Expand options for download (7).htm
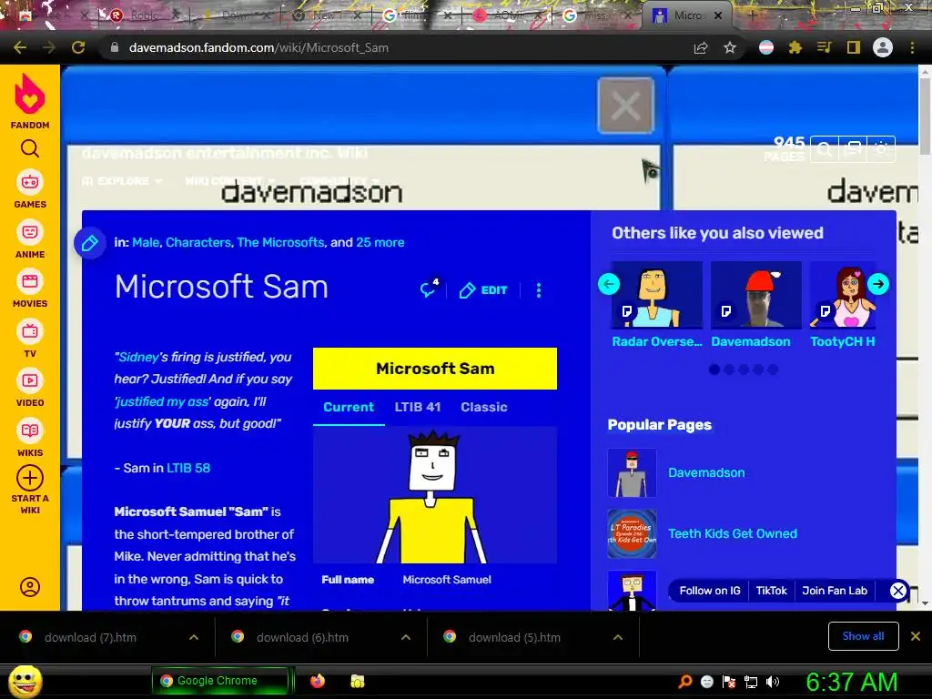 (194, 637)
